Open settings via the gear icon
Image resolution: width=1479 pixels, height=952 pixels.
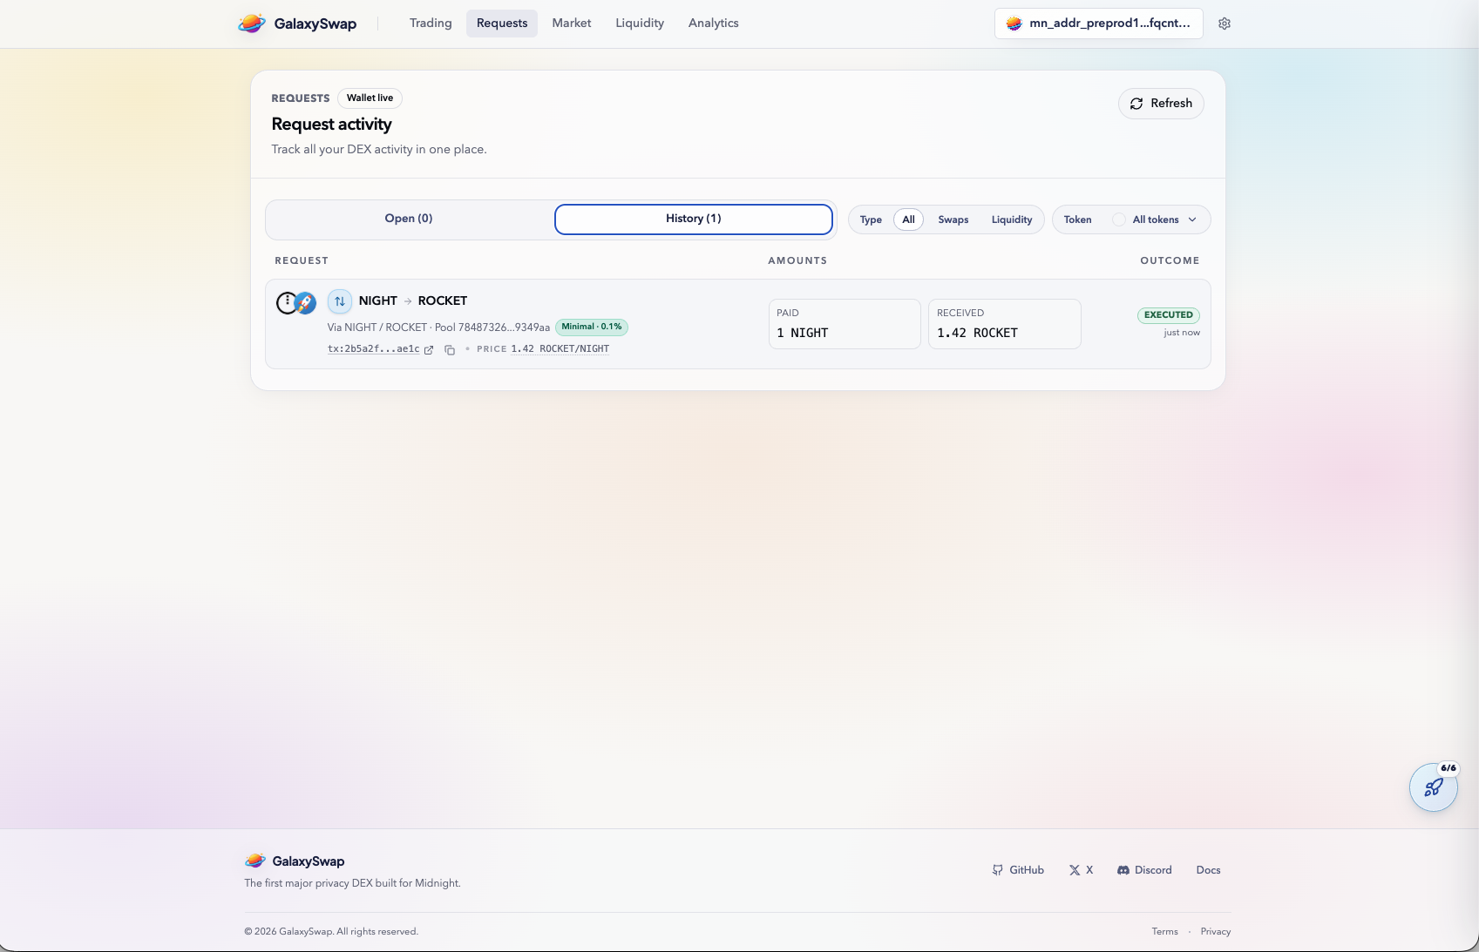[1225, 24]
